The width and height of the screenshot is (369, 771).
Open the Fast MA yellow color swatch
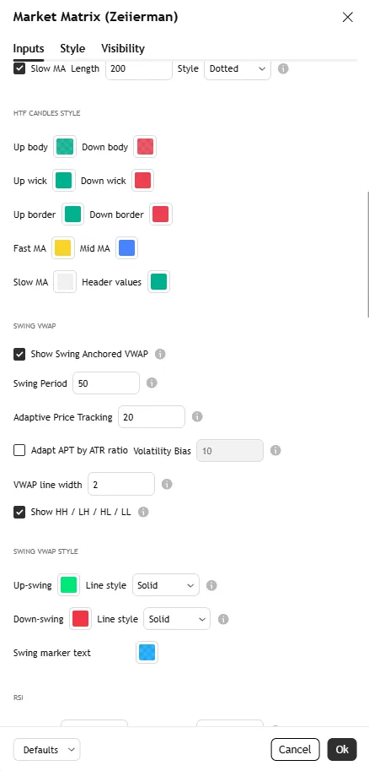tap(63, 248)
